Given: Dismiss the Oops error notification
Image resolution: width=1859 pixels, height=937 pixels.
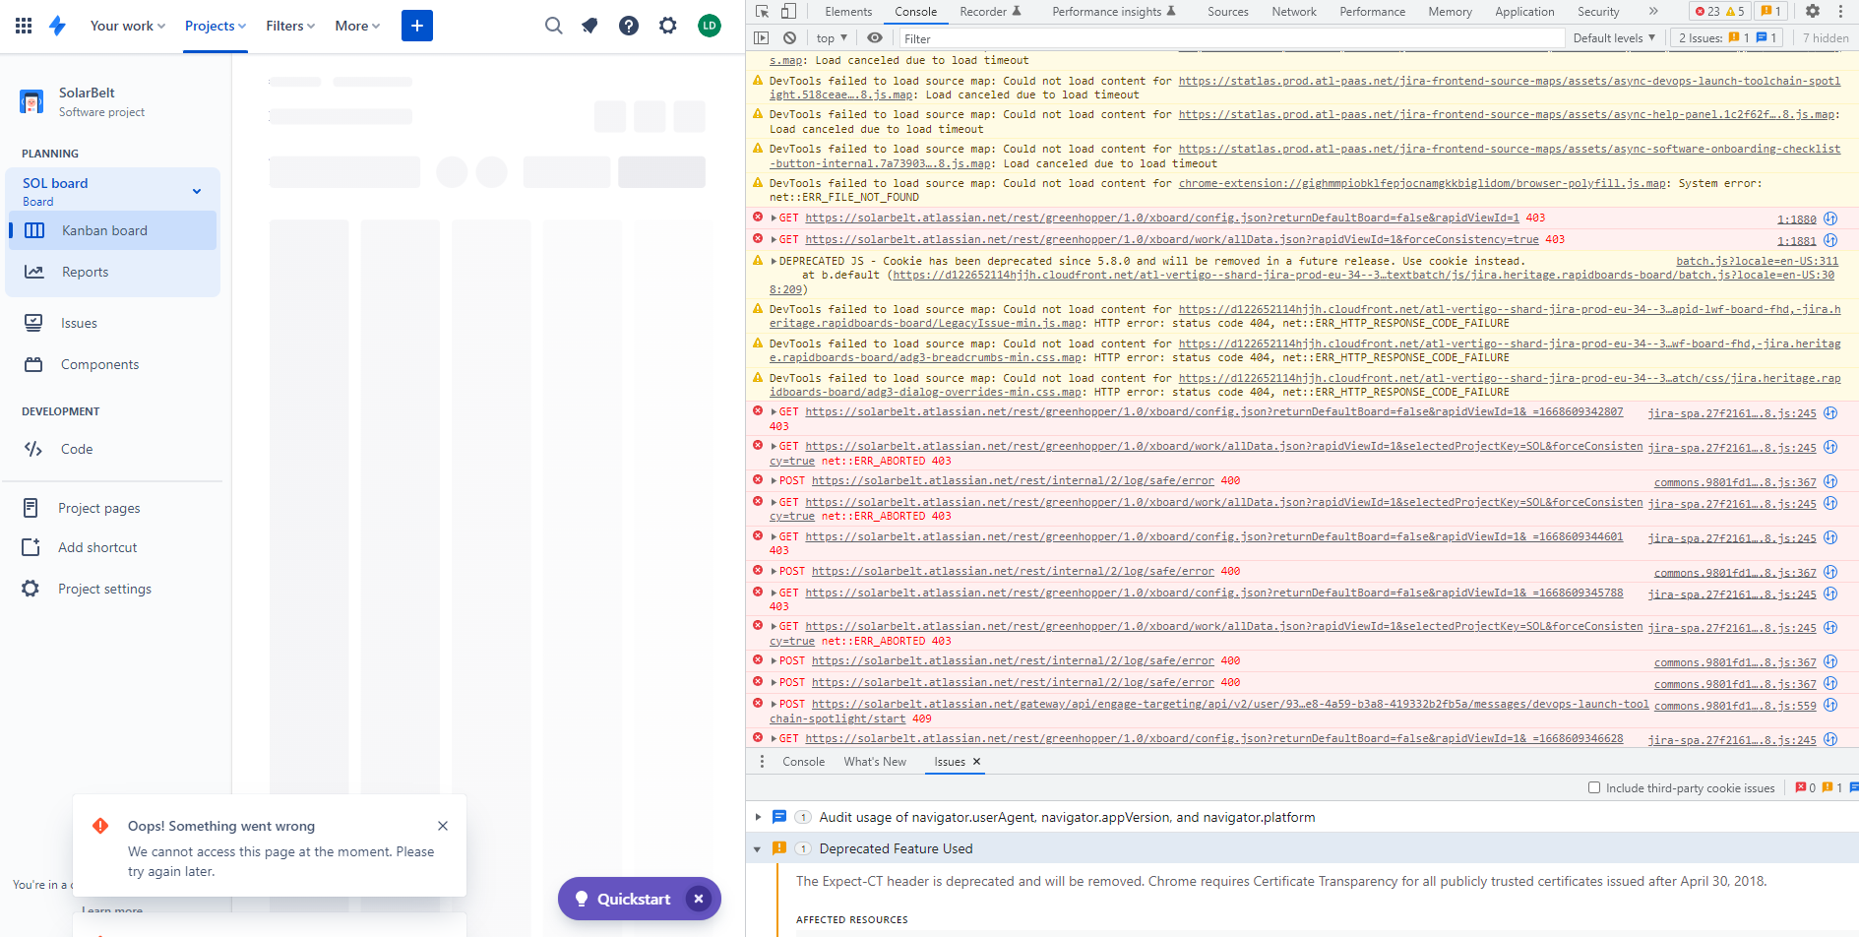Looking at the screenshot, I should (443, 826).
